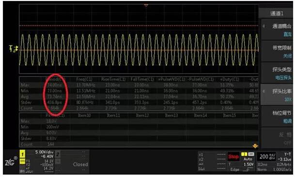Select the yellow channel 1 indicator
This screenshot has width=296, height=177.
pos(22,154)
